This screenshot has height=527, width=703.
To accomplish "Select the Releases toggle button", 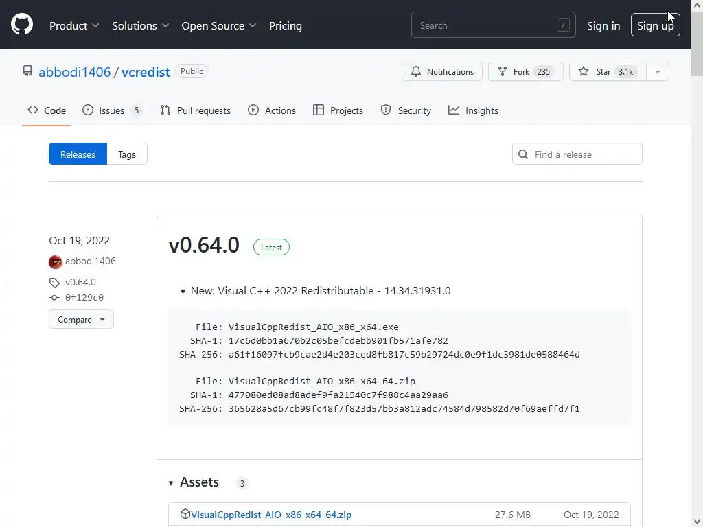I will tap(78, 154).
